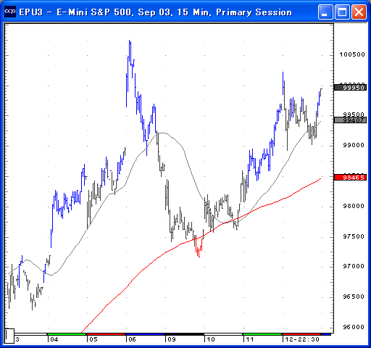Click the 09 date marker on time axis
Screen dimensions: 371x348
(x=172, y=339)
